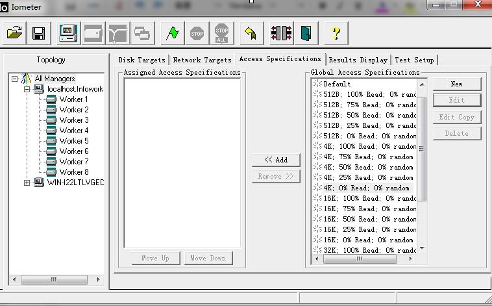Switch to the Disk Targets tab
The image size is (492, 306).
[x=141, y=60]
